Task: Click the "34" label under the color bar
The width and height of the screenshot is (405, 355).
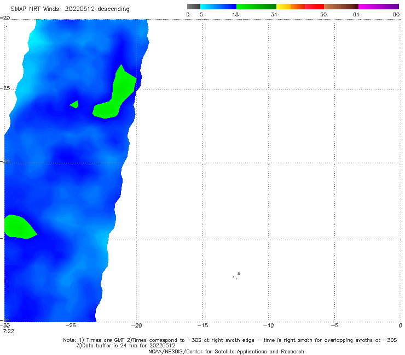Action: pos(274,15)
